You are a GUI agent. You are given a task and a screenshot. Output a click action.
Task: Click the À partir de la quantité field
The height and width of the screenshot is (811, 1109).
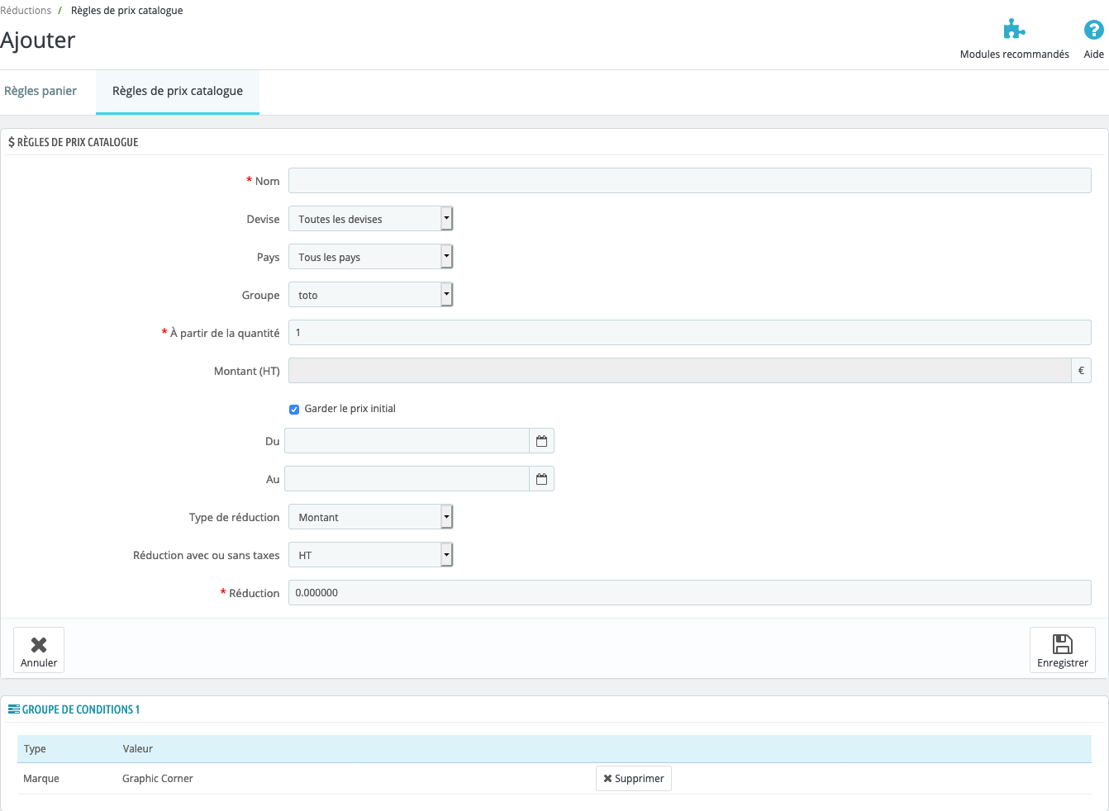coord(690,333)
